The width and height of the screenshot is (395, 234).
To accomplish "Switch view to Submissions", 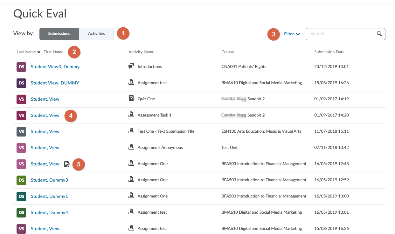I will pyautogui.click(x=59, y=34).
